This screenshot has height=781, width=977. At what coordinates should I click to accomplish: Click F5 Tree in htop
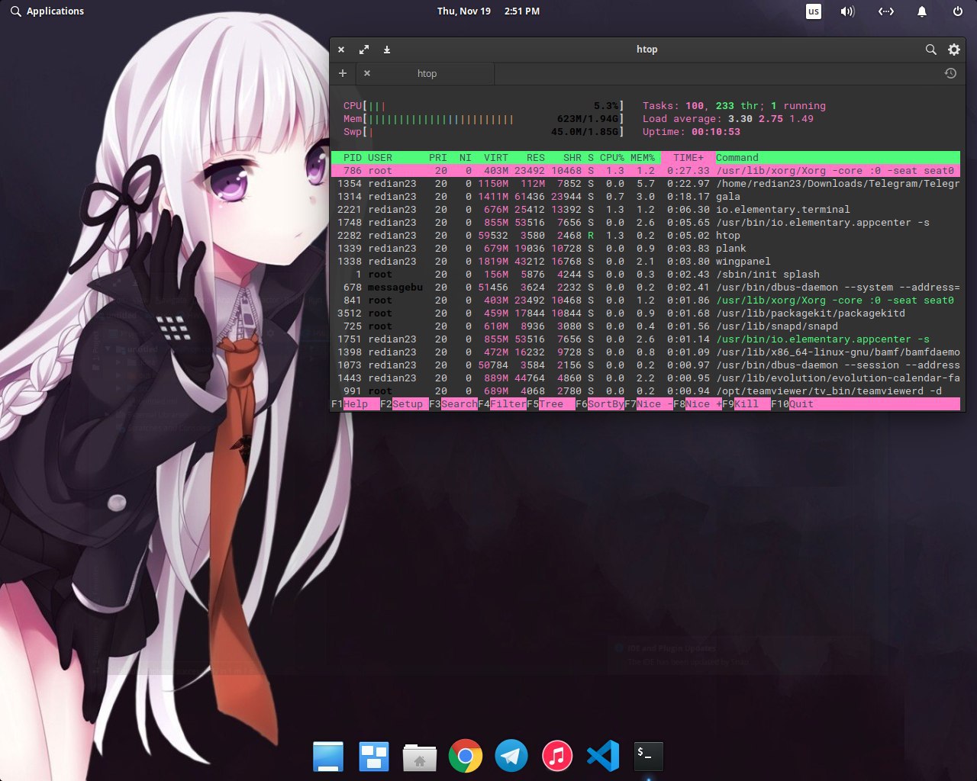coord(551,404)
